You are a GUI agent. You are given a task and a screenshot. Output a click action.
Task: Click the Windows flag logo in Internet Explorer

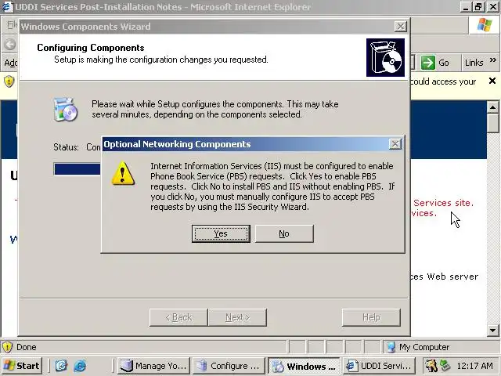(x=485, y=25)
